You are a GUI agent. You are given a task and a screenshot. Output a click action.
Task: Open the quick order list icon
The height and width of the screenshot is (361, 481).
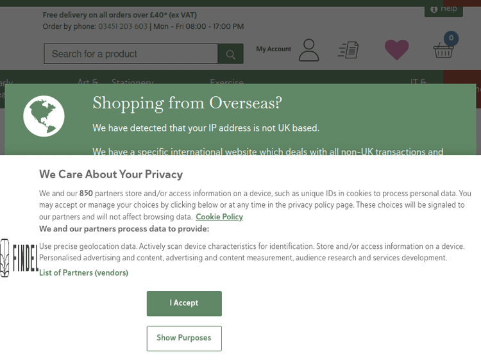(348, 49)
